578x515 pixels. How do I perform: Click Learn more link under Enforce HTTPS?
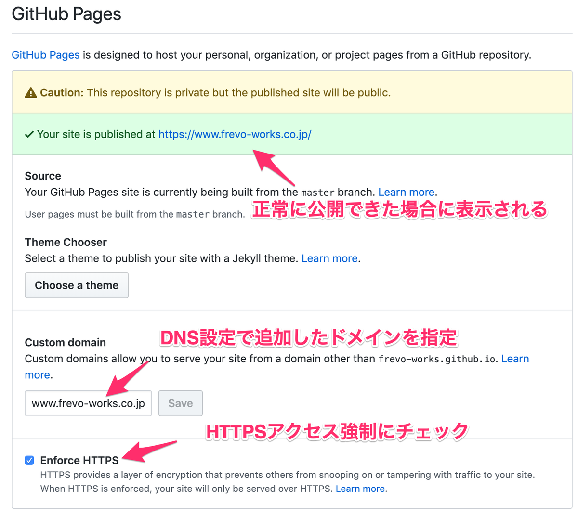(x=360, y=489)
